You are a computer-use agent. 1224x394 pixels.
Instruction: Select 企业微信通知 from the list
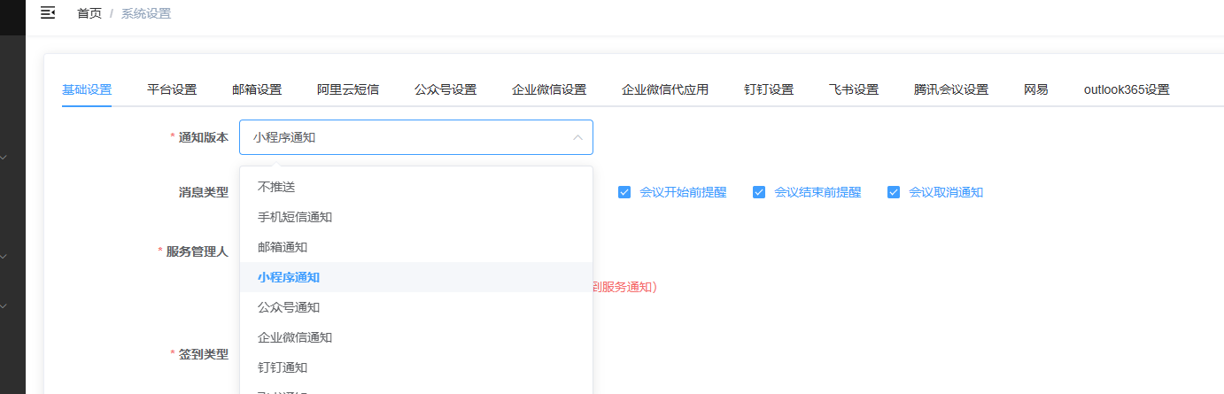tap(295, 337)
